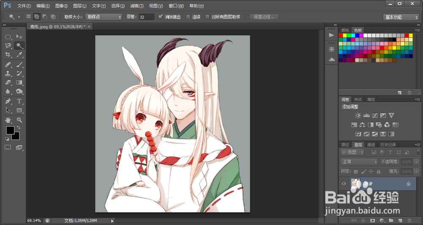Click the tolerance (容差) input field
Image resolution: width=423 pixels, height=225 pixels.
146,17
